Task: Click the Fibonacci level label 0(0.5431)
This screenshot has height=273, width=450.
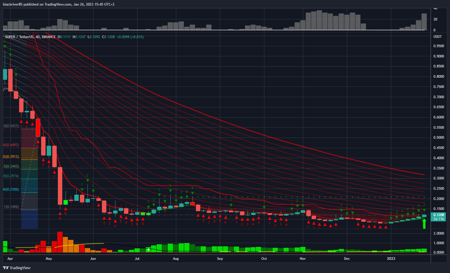Action: [11, 126]
